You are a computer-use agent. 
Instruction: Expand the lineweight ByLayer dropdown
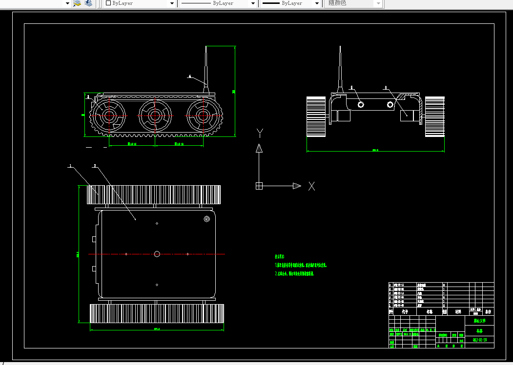coord(316,3)
